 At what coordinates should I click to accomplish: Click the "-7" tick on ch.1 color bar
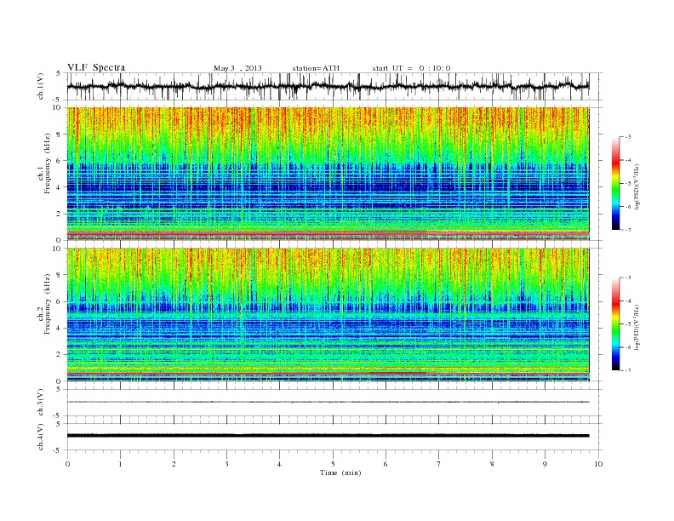pos(628,230)
